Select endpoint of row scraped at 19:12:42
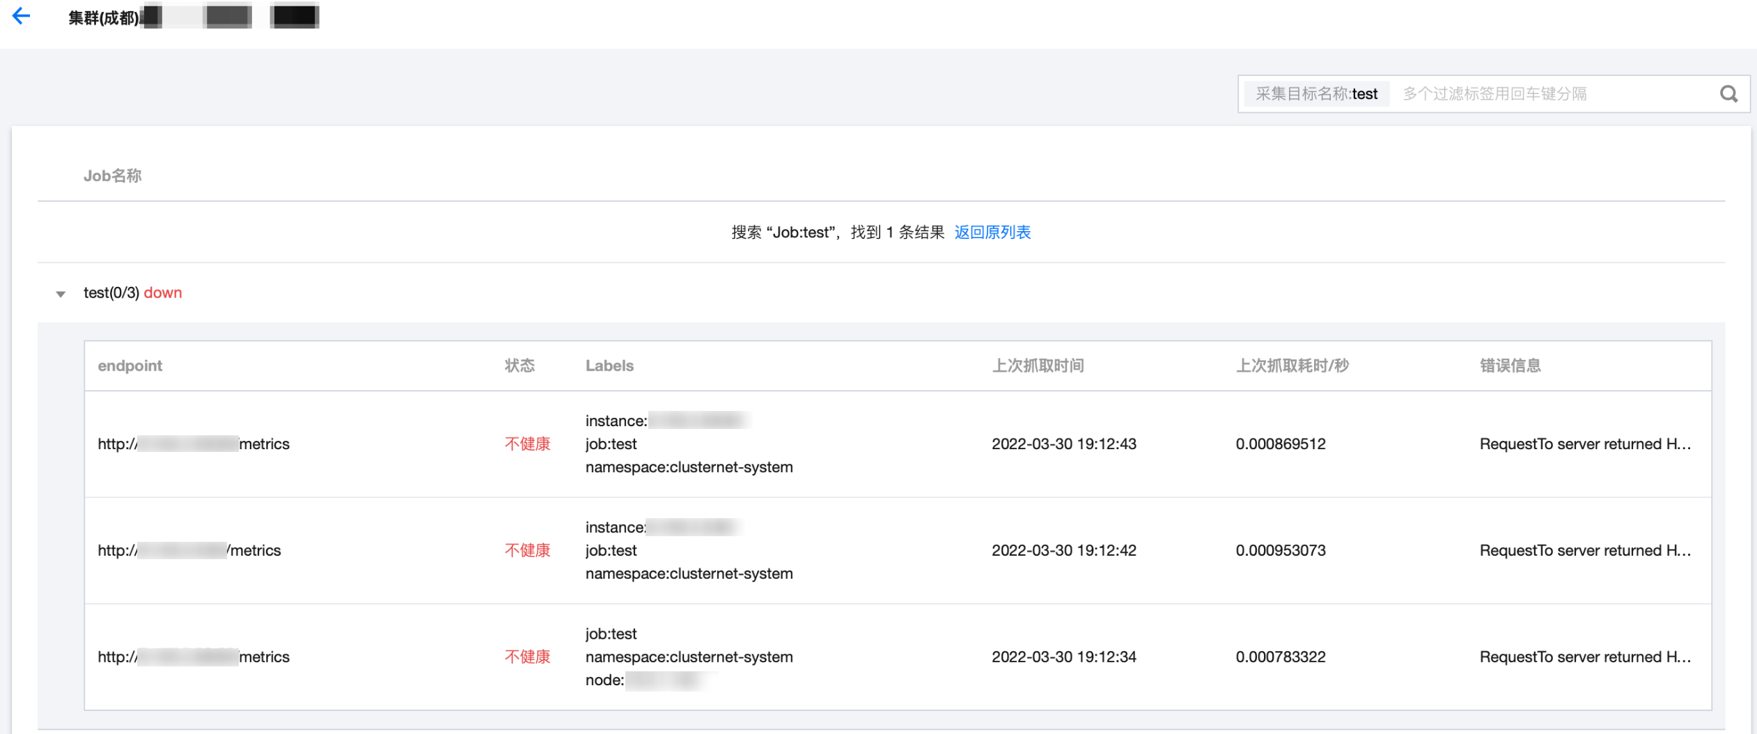Screen dimensions: 1757x734 tap(189, 550)
